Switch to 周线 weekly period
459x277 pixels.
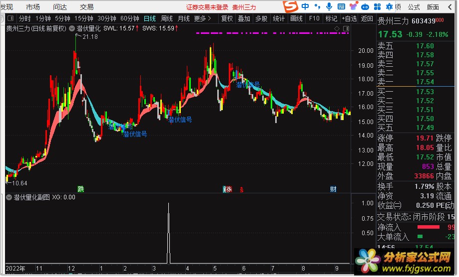click(x=167, y=18)
